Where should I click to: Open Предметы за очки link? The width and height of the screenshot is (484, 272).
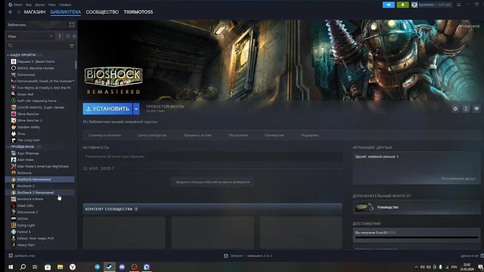(198, 135)
